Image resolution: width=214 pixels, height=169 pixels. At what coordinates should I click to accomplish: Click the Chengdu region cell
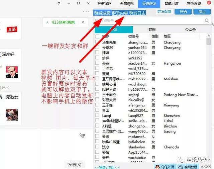171,147
